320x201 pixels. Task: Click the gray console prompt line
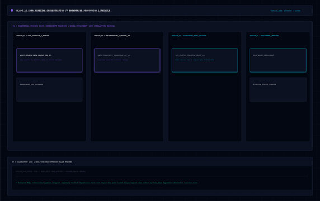click(50, 171)
